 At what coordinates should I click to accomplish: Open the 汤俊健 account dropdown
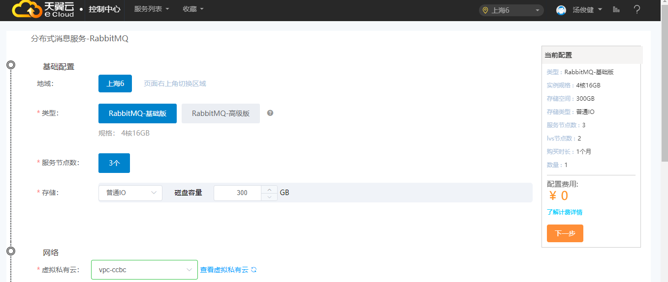[588, 10]
